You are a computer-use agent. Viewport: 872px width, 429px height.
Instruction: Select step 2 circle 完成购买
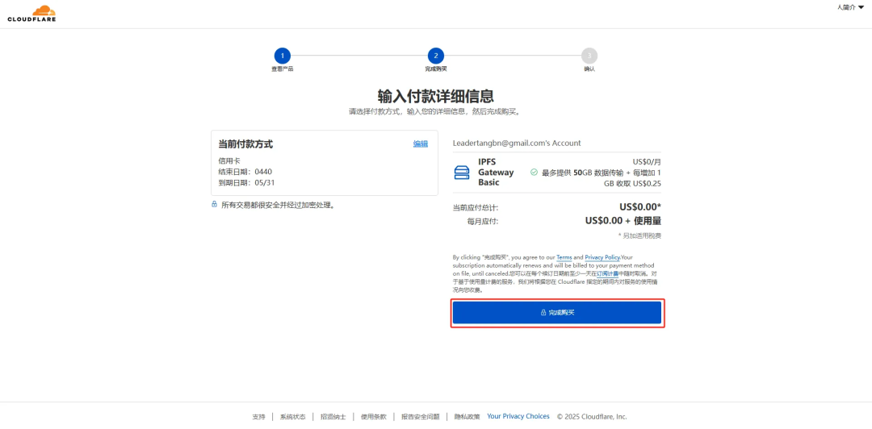pyautogui.click(x=435, y=56)
